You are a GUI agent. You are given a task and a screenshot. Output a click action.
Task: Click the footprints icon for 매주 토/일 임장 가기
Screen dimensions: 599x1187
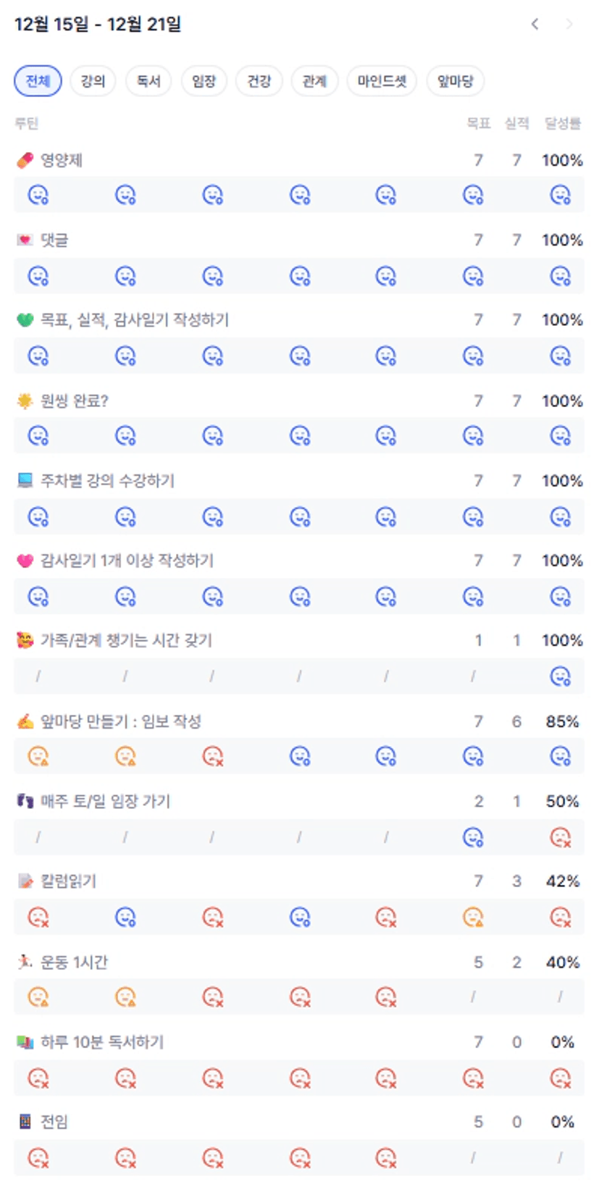tap(25, 801)
